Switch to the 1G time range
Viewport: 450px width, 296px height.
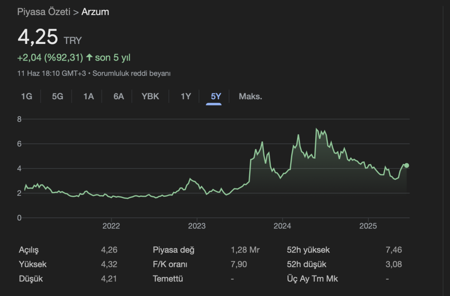(x=27, y=97)
